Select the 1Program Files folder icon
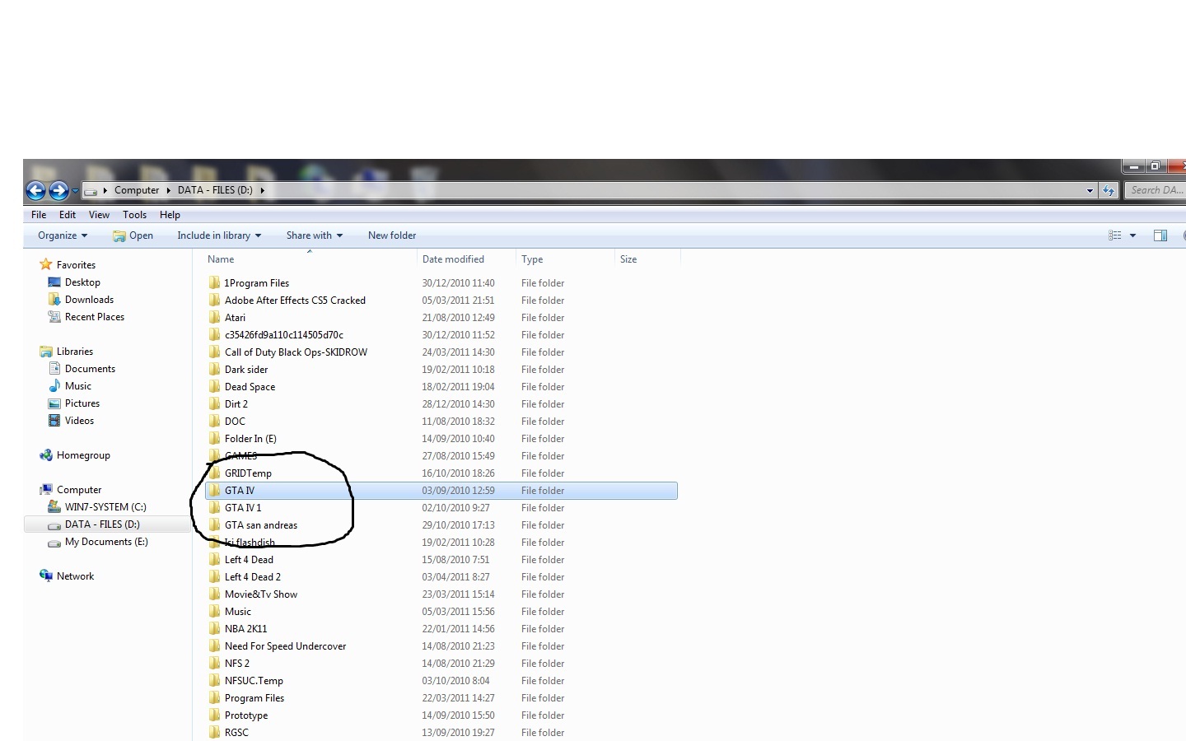 point(214,282)
